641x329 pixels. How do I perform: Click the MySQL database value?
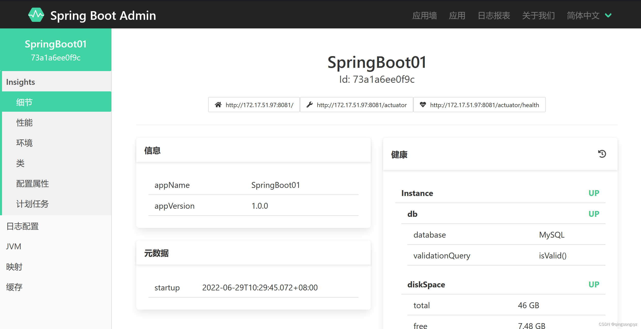(552, 235)
